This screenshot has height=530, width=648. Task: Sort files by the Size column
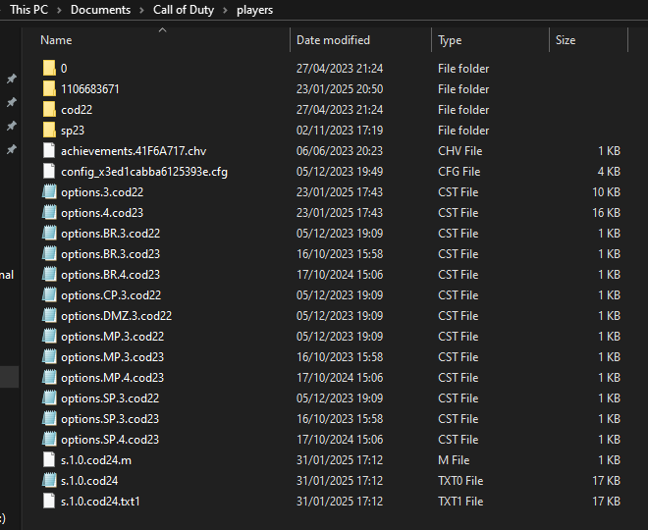click(x=566, y=40)
